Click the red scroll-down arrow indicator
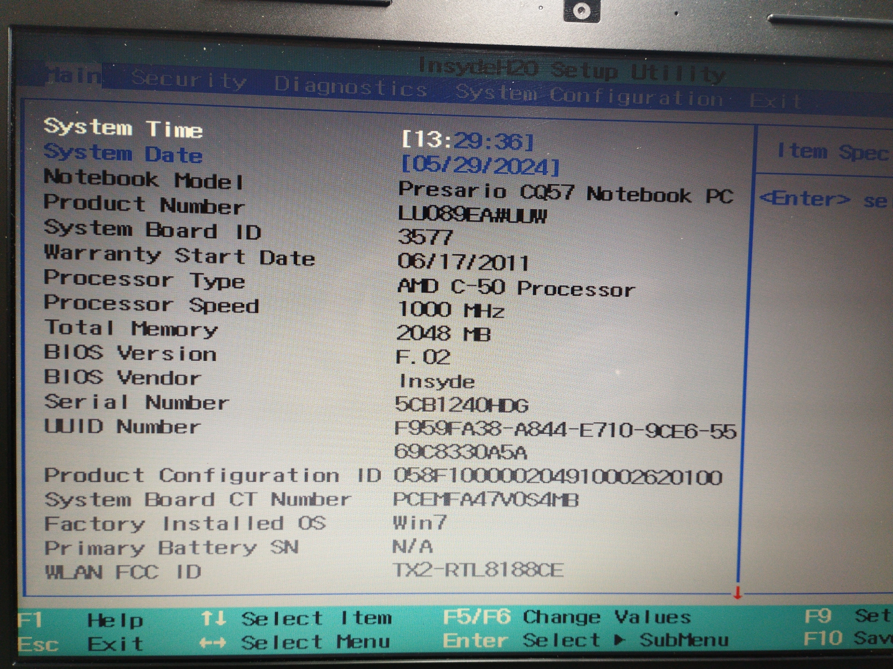This screenshot has height=669, width=893. (x=737, y=593)
